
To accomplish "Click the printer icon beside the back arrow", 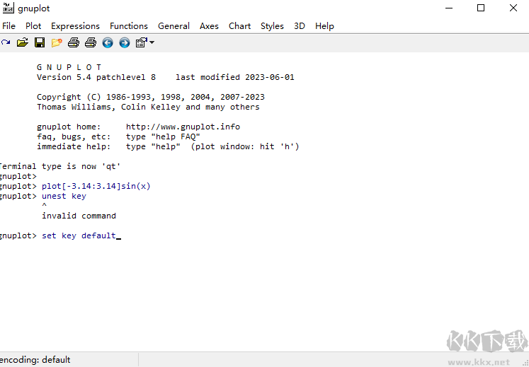I will [x=91, y=42].
